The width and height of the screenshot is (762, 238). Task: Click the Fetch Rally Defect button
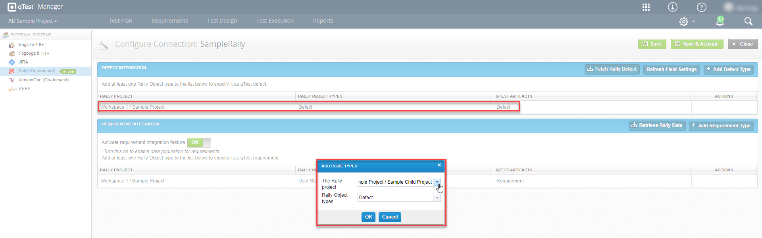[612, 69]
